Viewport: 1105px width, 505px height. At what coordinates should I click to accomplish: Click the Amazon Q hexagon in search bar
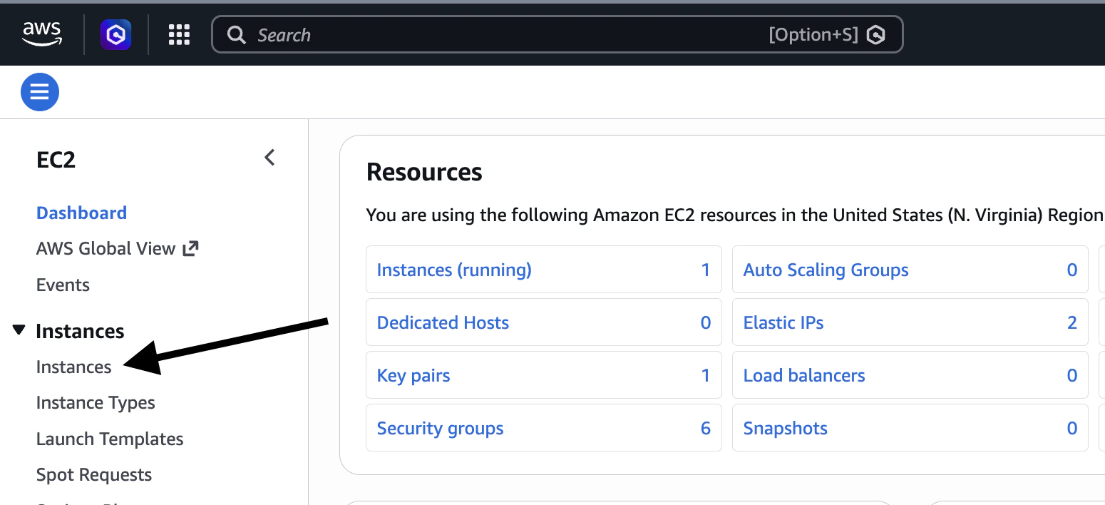(x=875, y=34)
